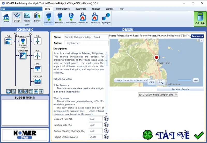Image resolution: width=207 pixels, height=143 pixels.
Task: Switch to the PROJECT tab
Action: [x=96, y=9]
